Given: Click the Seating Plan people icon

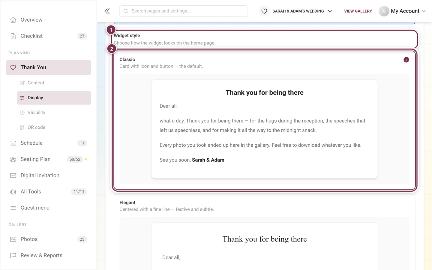Looking at the screenshot, I should coord(13,159).
